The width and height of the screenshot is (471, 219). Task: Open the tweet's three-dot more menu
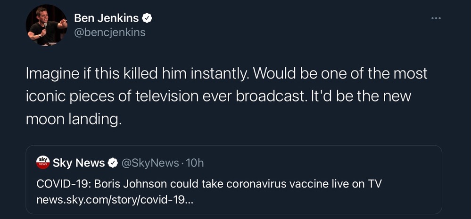click(x=437, y=19)
